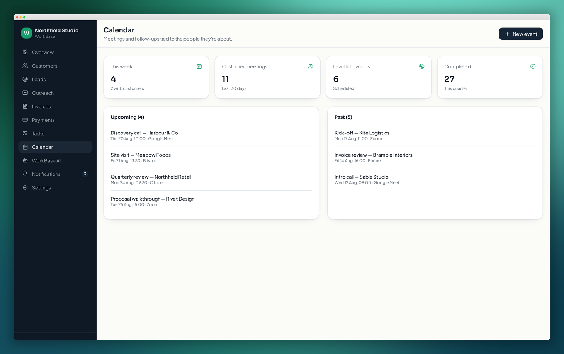Select Payments in the sidebar
This screenshot has height=354, width=564.
tap(55, 120)
